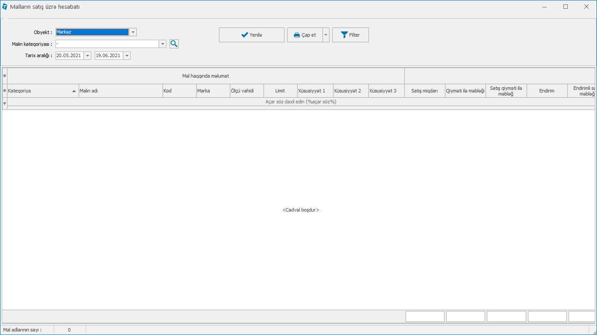Screen dimensions: 597x335
Task: Open the Obyekt dropdown list
Action: (x=133, y=32)
